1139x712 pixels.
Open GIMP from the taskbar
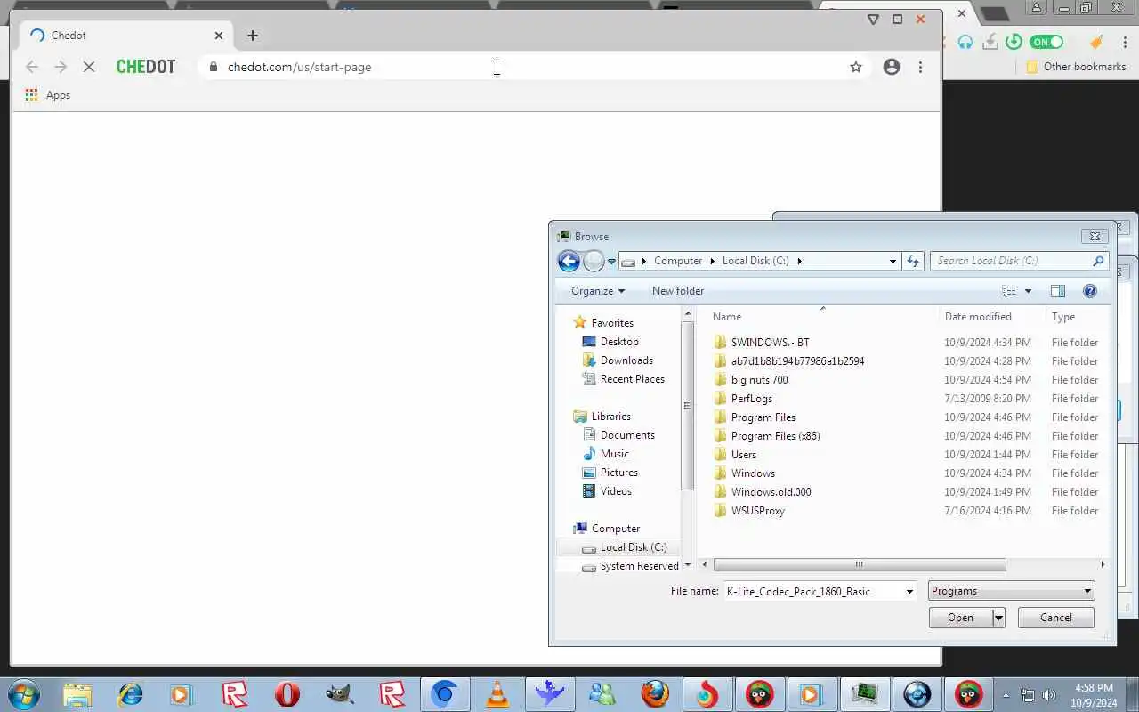click(339, 694)
